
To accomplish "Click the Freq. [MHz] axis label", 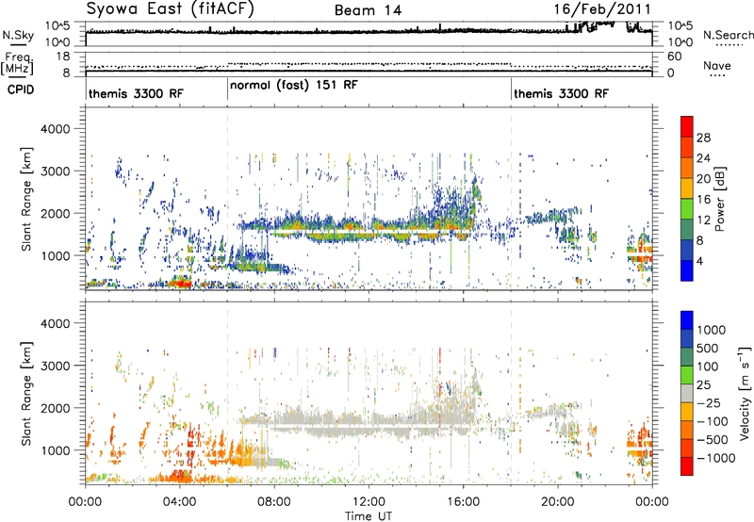I will click(x=17, y=63).
